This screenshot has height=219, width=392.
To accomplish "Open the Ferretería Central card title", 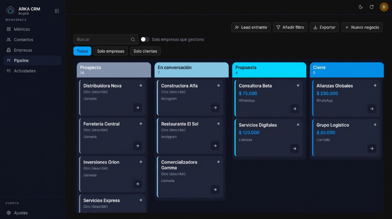I will tap(101, 124).
